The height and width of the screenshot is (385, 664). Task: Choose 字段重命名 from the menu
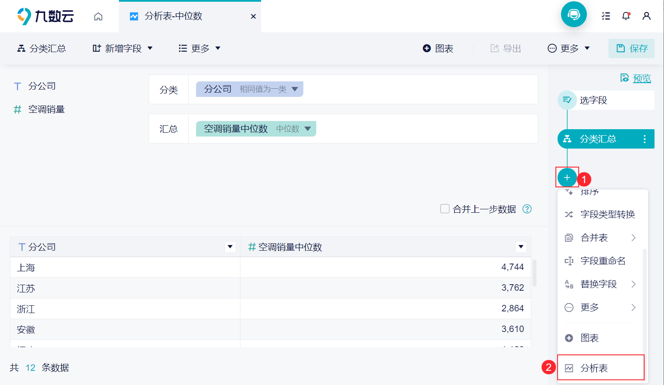[600, 261]
